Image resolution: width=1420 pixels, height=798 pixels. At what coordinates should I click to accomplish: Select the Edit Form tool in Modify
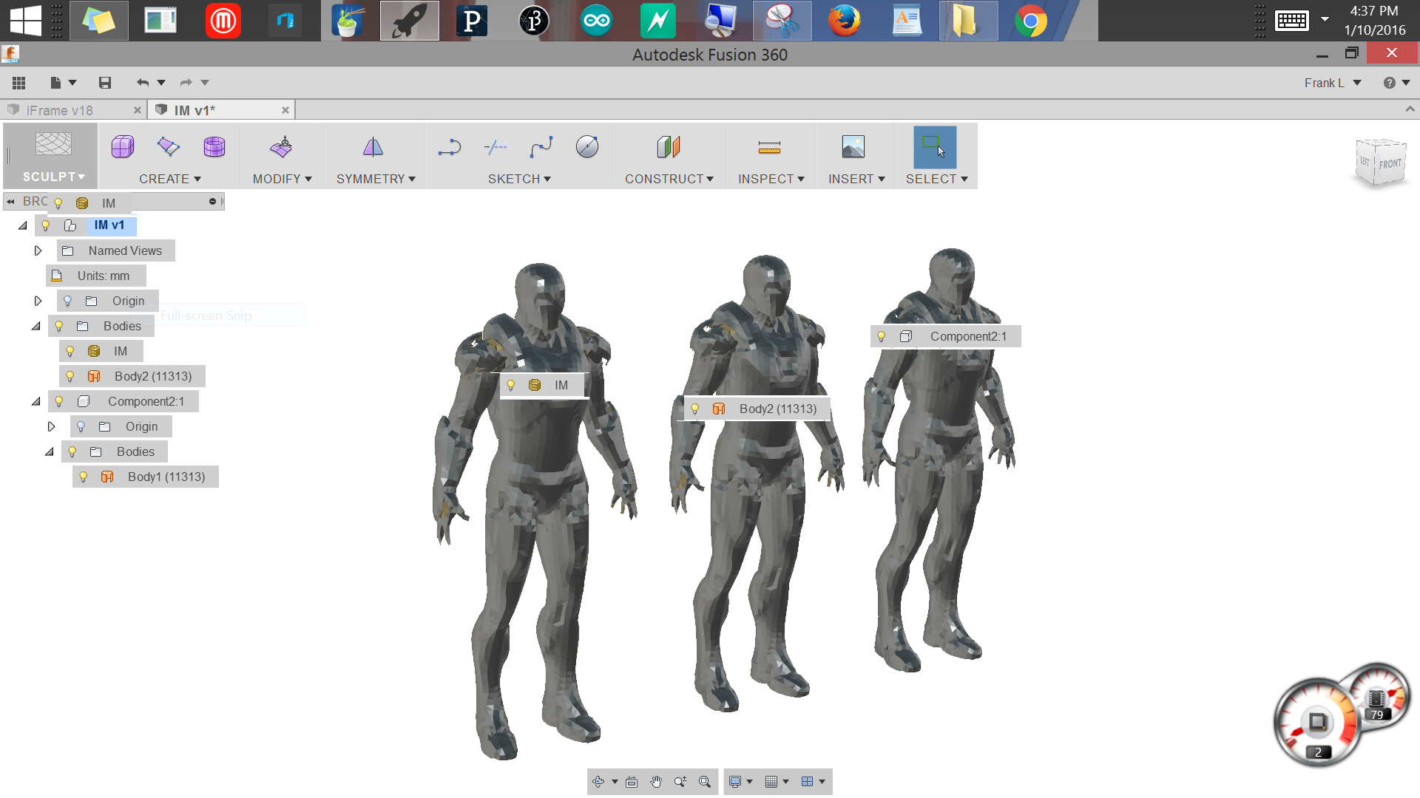click(x=281, y=147)
